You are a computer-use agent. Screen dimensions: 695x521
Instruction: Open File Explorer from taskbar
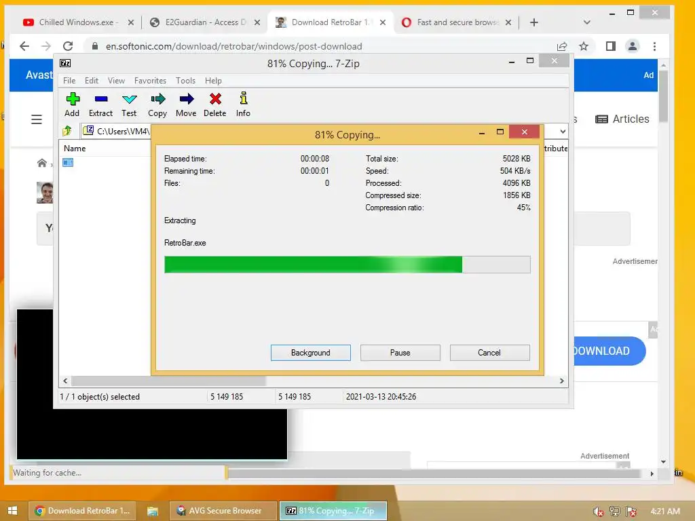(153, 510)
